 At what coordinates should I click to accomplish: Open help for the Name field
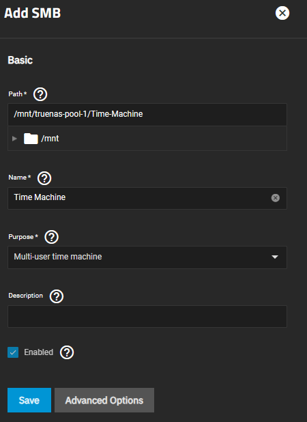coord(44,178)
